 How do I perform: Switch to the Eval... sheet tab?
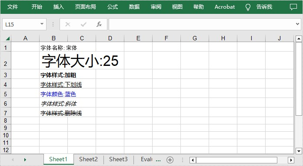[147, 159]
